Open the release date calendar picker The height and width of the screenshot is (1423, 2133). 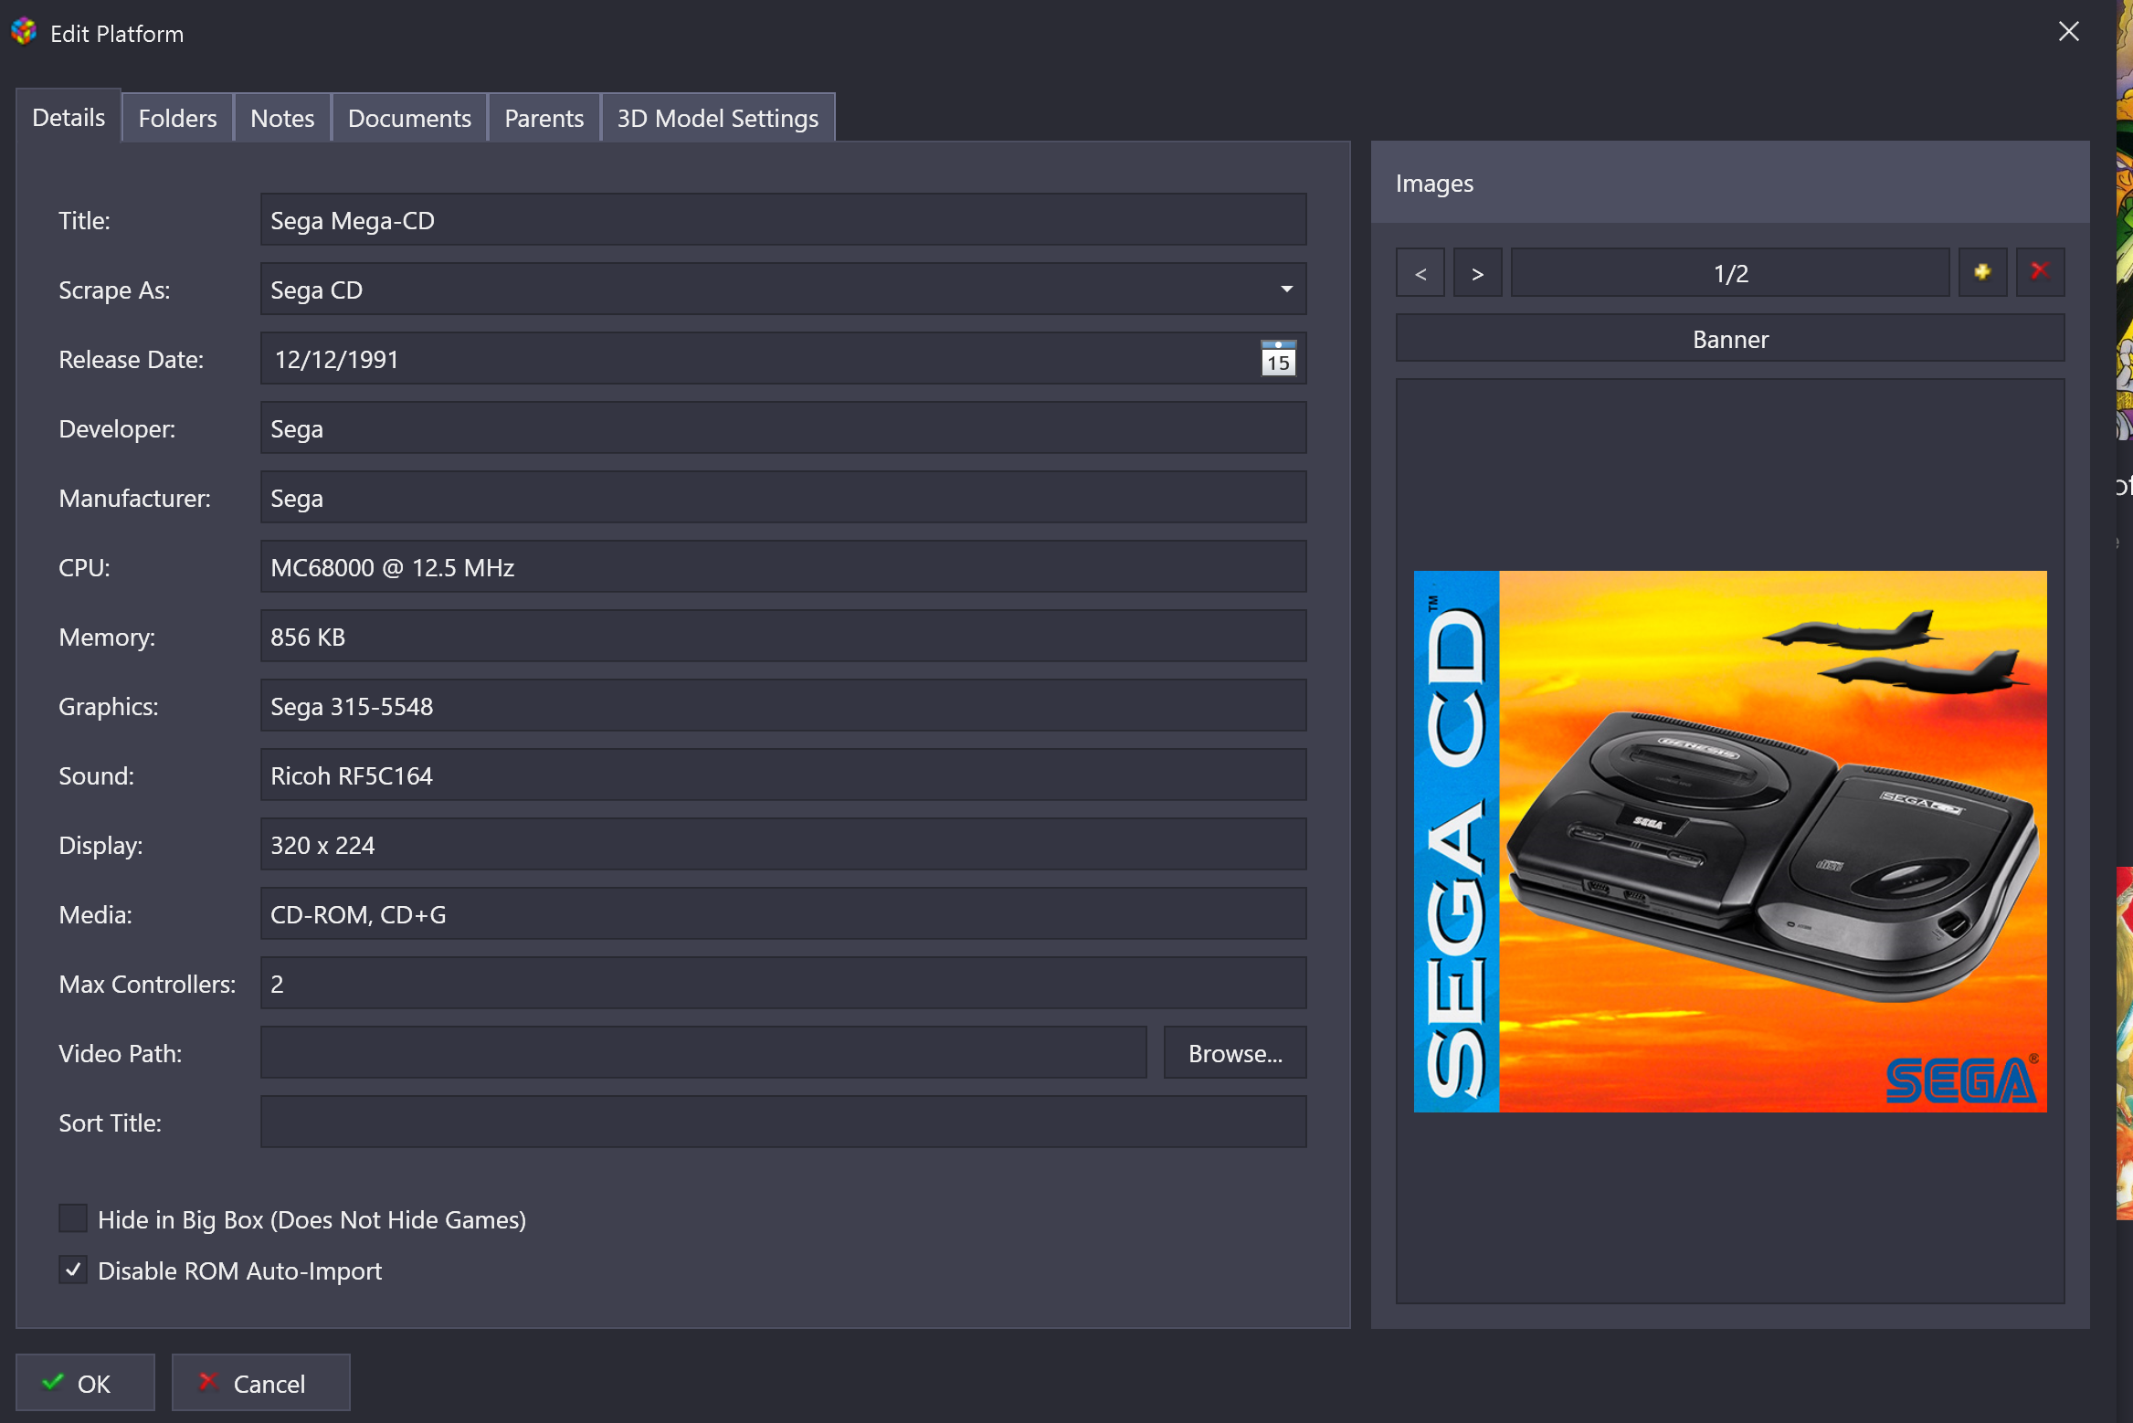(x=1278, y=359)
